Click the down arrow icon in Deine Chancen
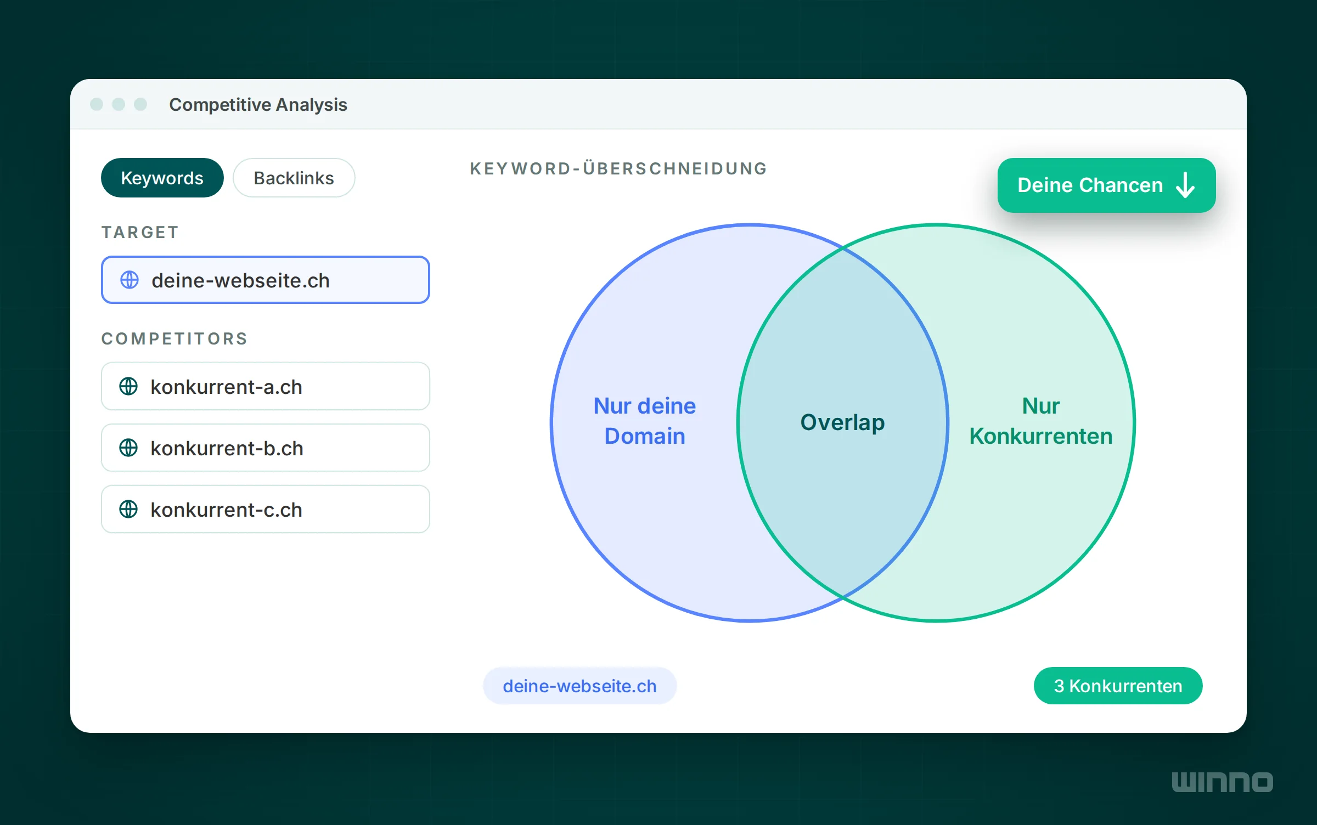 click(1185, 185)
